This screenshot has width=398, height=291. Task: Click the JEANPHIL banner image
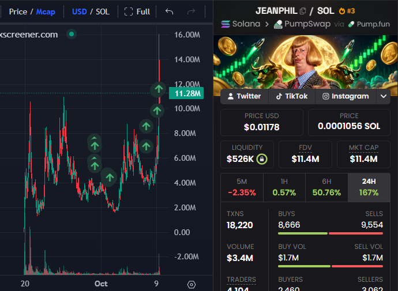click(305, 62)
